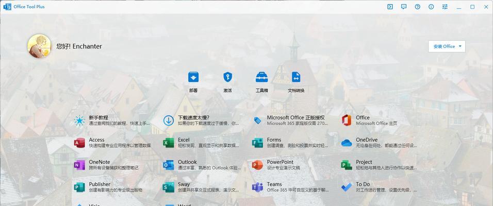Click the PowerPoint title text
Image resolution: width=493 pixels, height=206 pixels.
pos(280,162)
